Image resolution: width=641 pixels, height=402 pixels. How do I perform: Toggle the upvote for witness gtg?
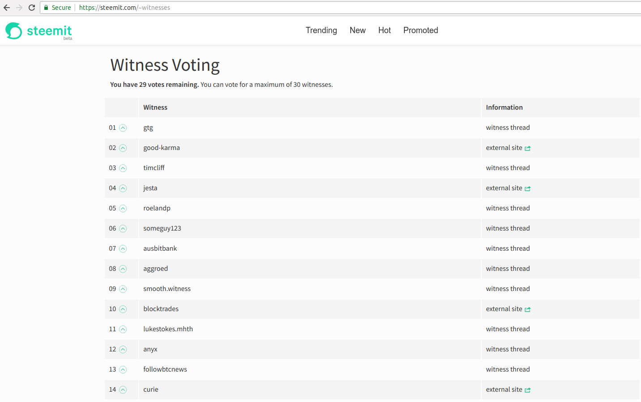pos(123,128)
